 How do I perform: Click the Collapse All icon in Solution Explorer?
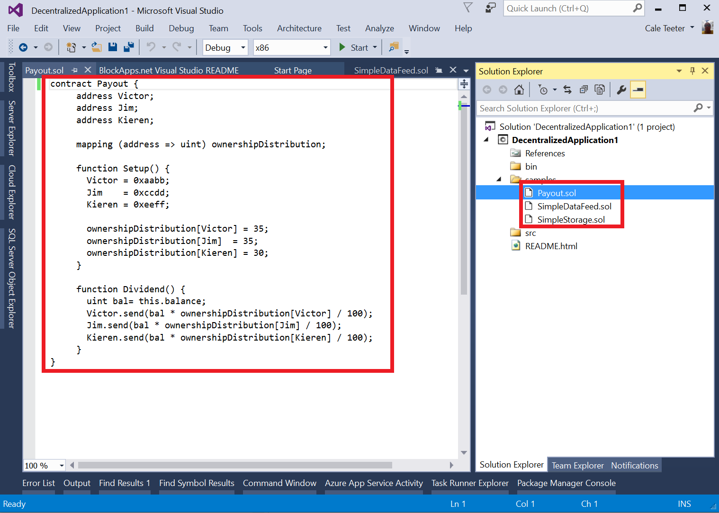(x=584, y=90)
